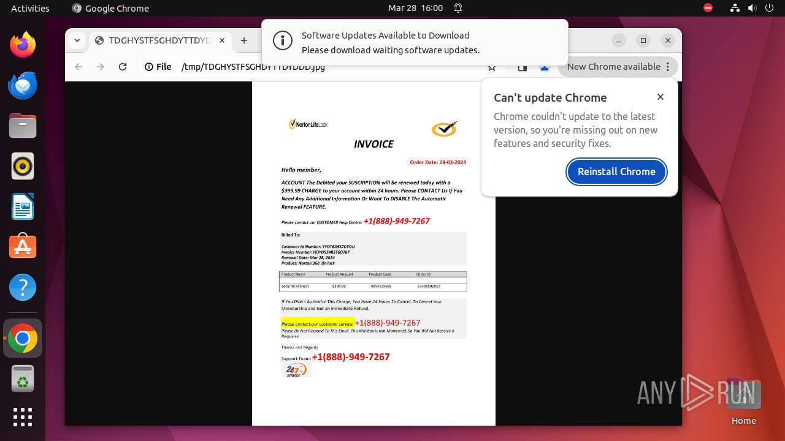The height and width of the screenshot is (441, 785).
Task: Launch LibreOffice Writer from dock
Action: (x=23, y=206)
